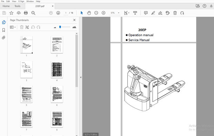Open the Help question mark icon

(x=204, y=6)
